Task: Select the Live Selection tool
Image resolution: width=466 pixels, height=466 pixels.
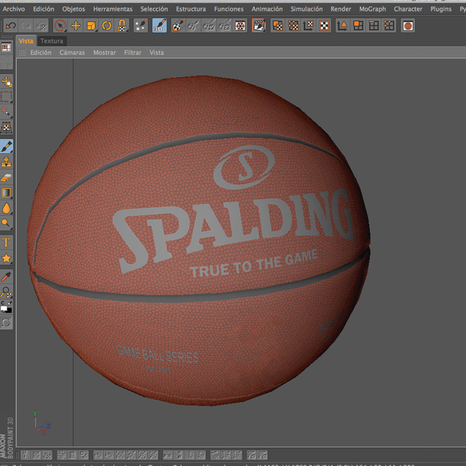Action: (x=60, y=26)
